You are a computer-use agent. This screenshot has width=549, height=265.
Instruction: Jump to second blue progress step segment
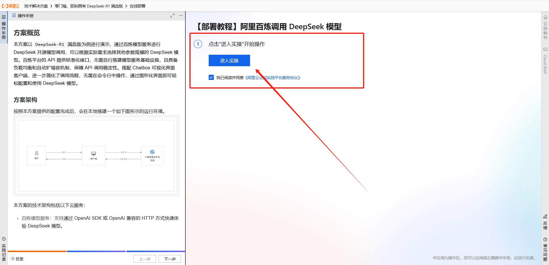coord(96,251)
